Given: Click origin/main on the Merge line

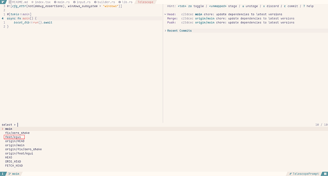Looking at the screenshot, I should coord(205,19).
